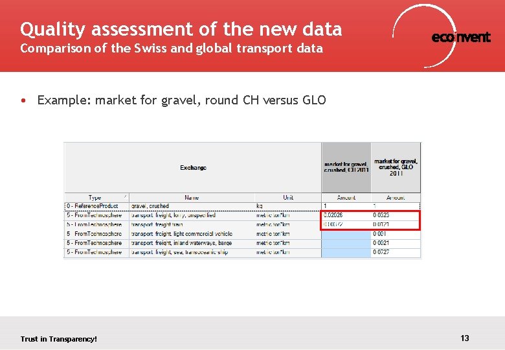The image size is (505, 350).
Task: Click the unit cell of the barge row
Action: (288, 243)
